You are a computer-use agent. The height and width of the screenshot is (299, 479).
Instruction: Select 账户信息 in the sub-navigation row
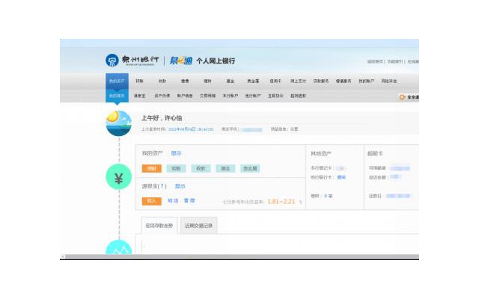click(185, 96)
